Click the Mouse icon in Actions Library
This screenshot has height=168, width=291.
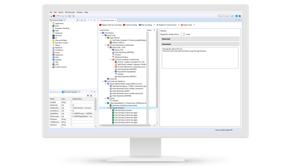click(x=53, y=45)
